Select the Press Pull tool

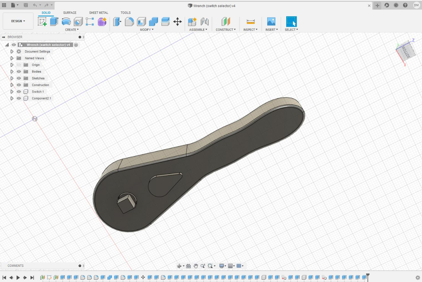pos(117,22)
